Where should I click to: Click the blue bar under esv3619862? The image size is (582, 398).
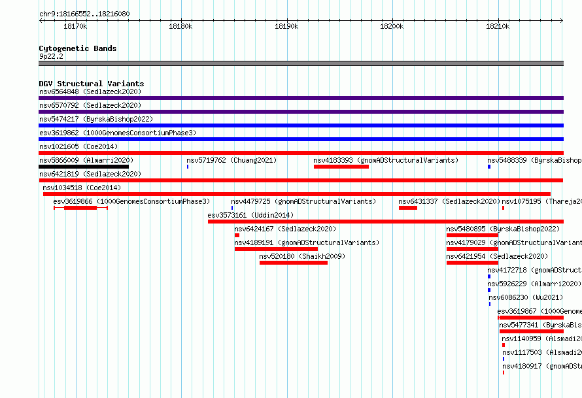point(301,139)
